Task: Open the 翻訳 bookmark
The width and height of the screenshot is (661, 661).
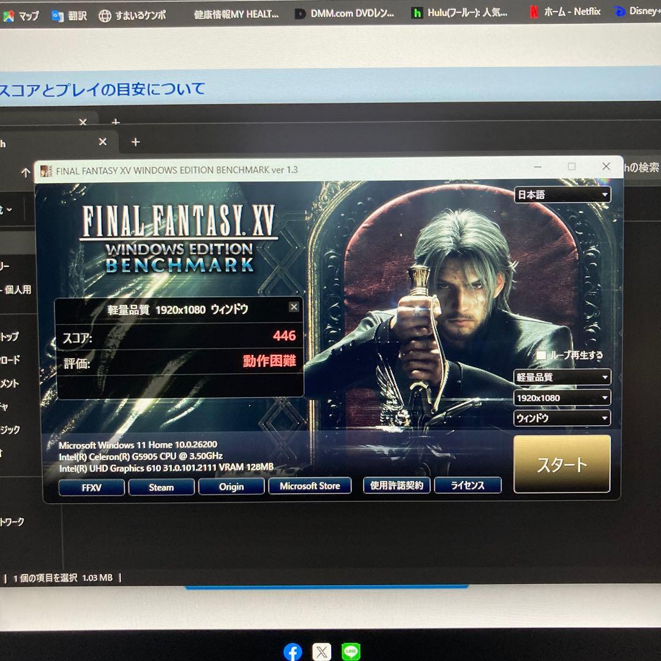Action: pos(69,16)
